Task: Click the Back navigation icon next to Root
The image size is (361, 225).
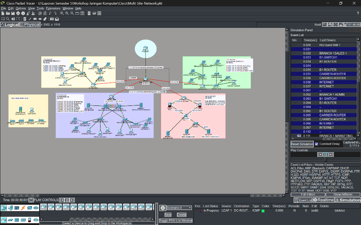Action: click(325, 25)
